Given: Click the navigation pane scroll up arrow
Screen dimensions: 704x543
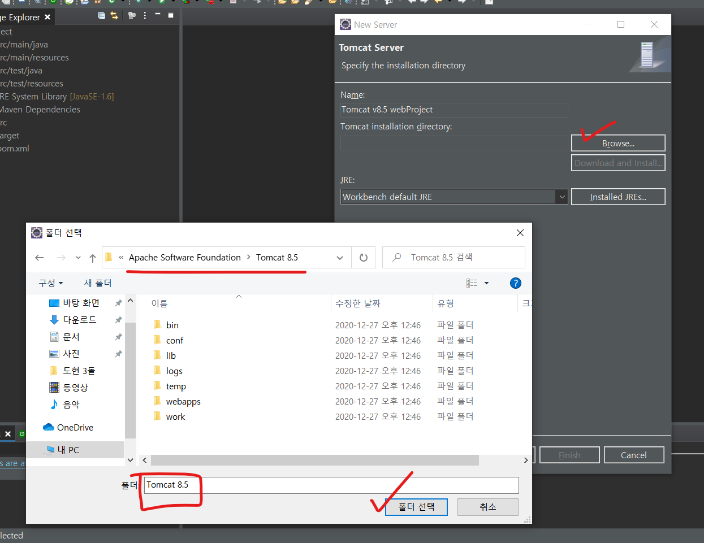Looking at the screenshot, I should click(130, 301).
